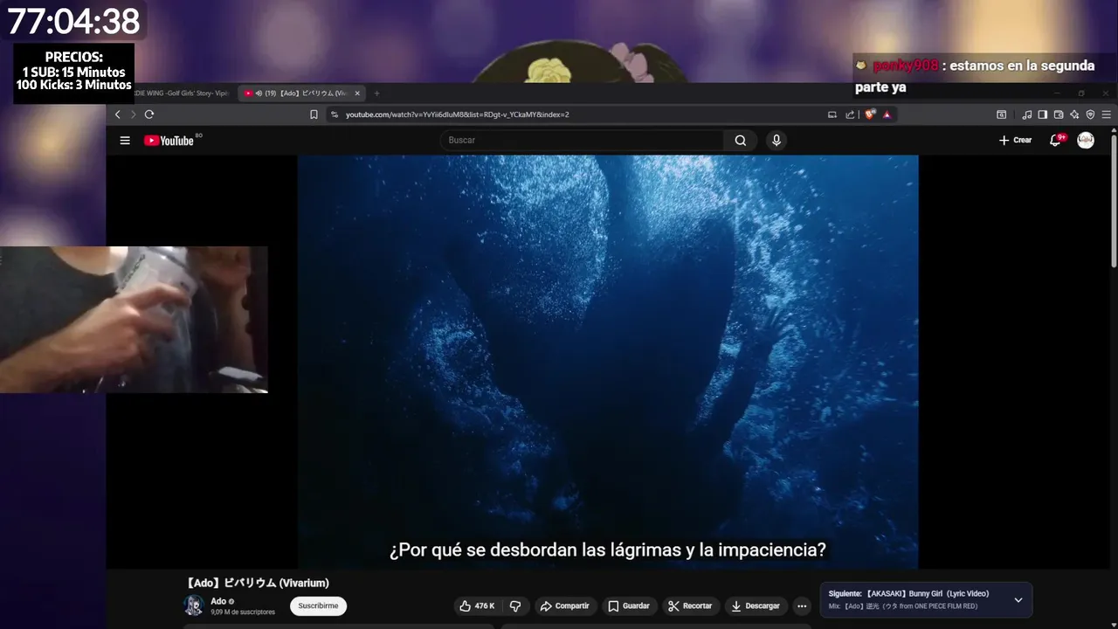This screenshot has height=629, width=1118.
Task: Dislike the video with thumbs down
Action: [x=515, y=606]
